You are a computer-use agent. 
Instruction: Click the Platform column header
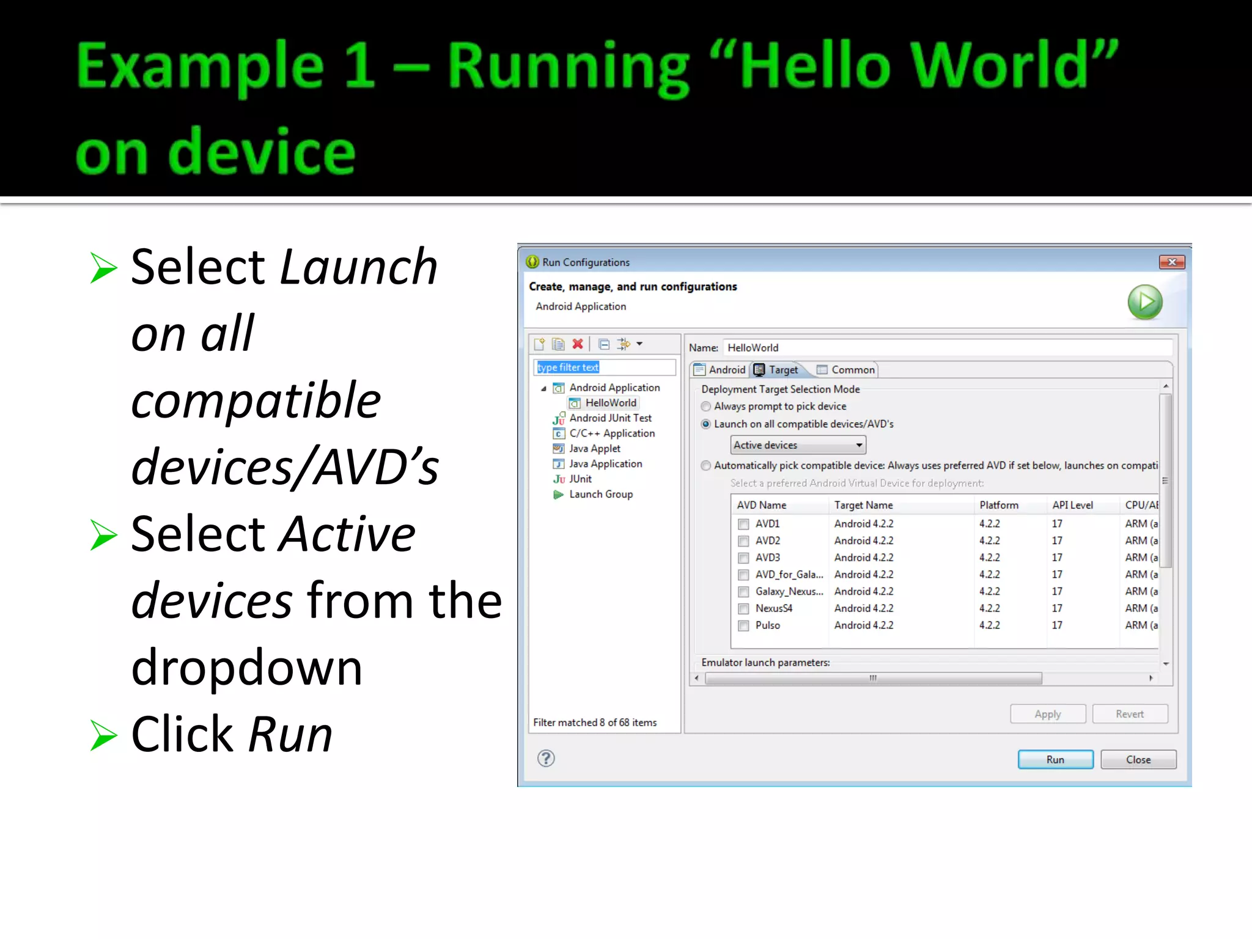(x=1009, y=506)
